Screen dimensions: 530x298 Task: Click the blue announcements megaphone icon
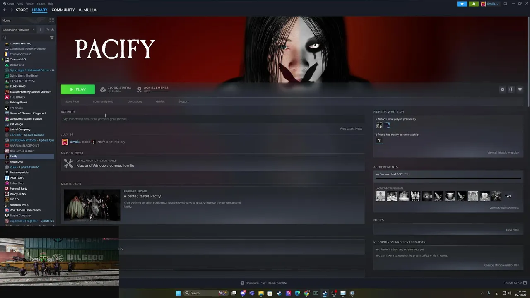click(462, 4)
